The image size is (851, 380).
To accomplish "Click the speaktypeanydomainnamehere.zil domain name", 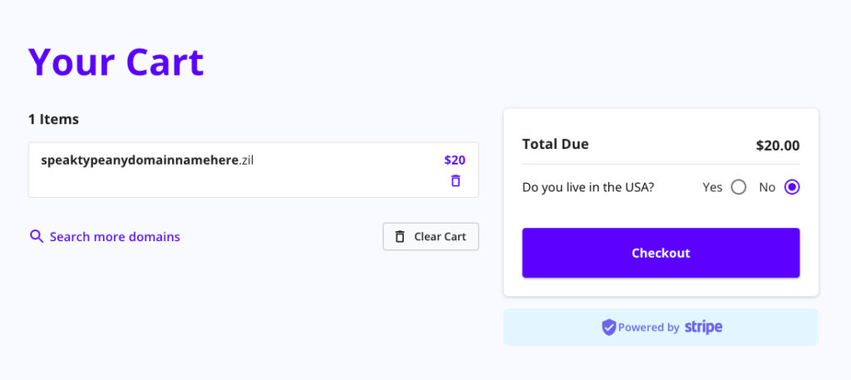I will [x=147, y=160].
